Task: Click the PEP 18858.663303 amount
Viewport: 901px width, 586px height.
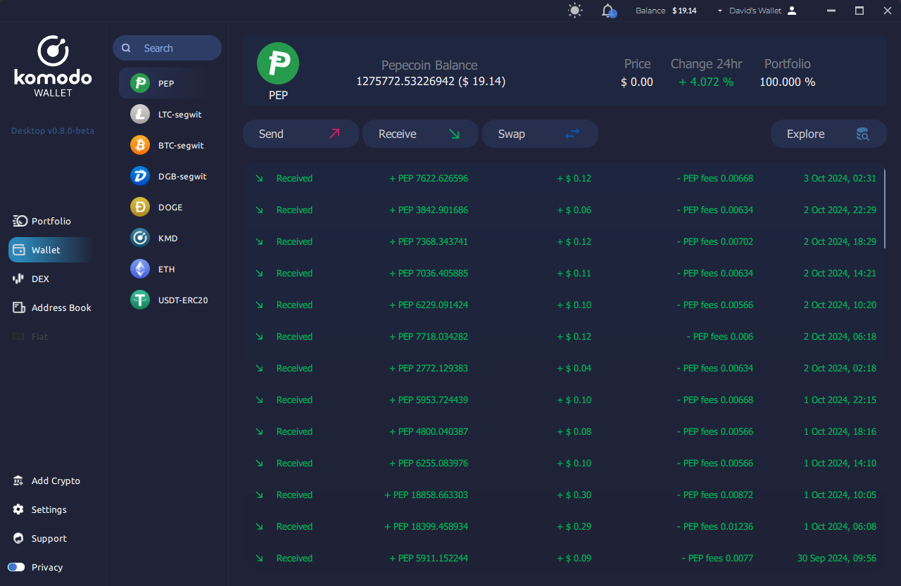Action: pos(427,495)
